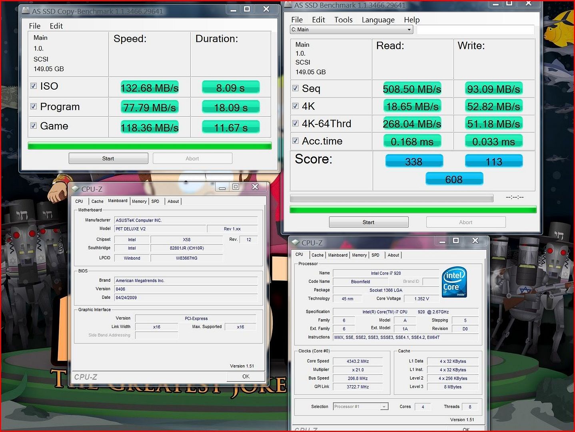Open File menu in AS SSD Benchmark
This screenshot has width=575, height=432.
297,20
